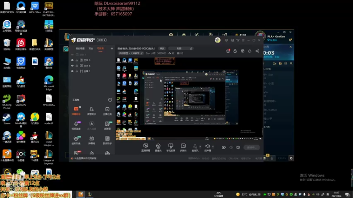353x198 pixels.
Task: Toggle the lock on 全屏 1 layer
Action: tap(77, 71)
